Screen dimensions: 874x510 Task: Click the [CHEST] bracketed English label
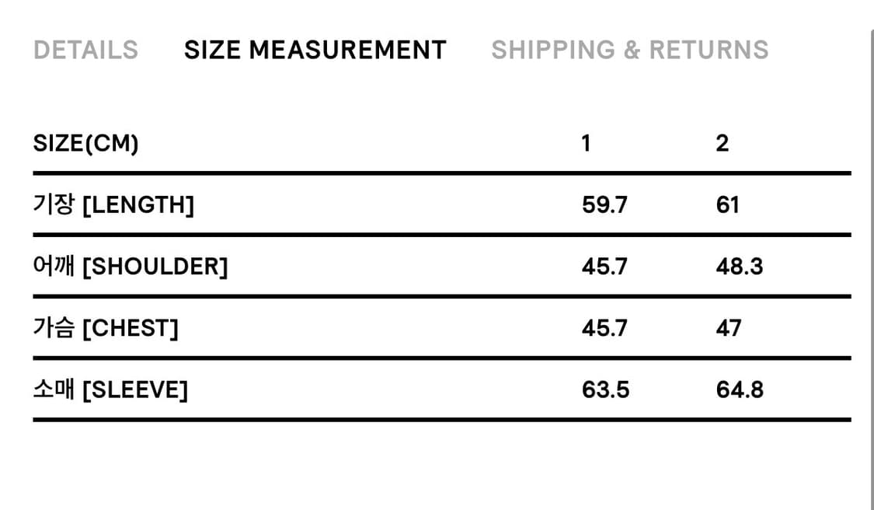pos(130,328)
